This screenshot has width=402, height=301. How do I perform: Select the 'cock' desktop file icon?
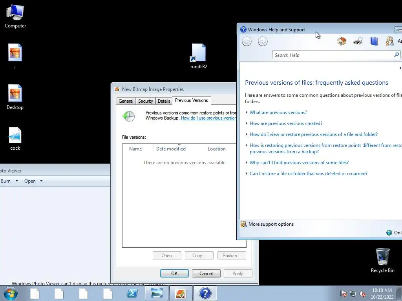coord(15,138)
